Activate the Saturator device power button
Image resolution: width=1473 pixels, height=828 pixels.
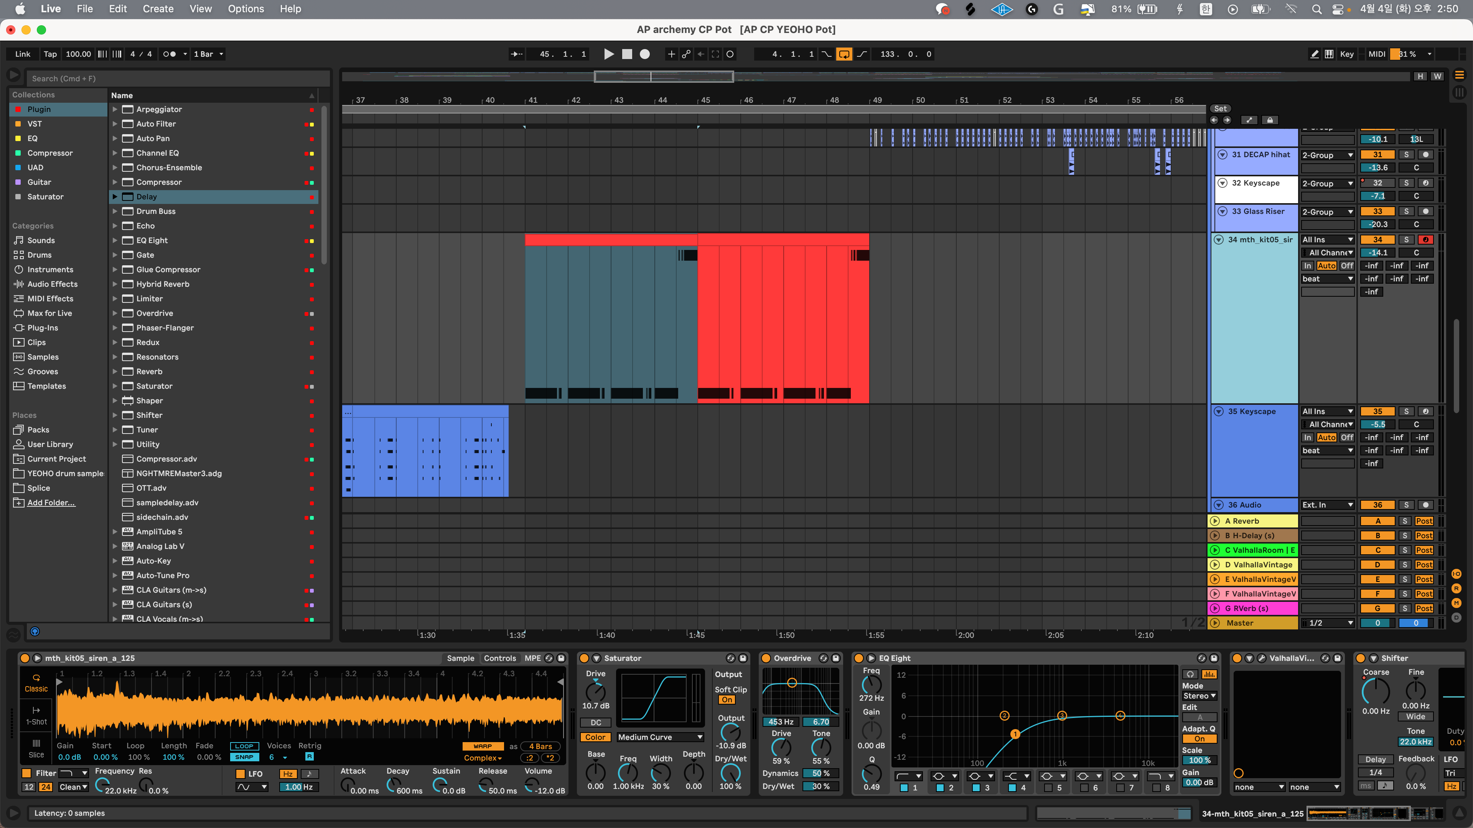584,658
